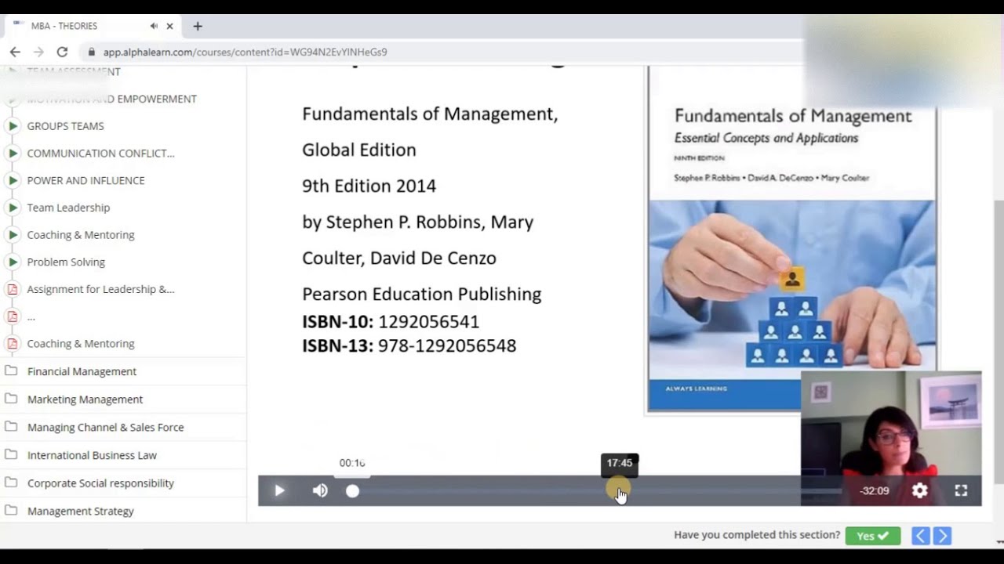Select the MBA - THEORIES tab

[93, 26]
